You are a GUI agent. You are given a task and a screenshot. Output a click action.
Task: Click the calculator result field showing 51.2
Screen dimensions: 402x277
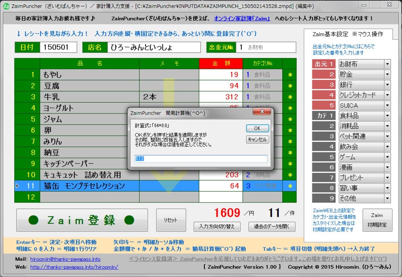tap(201, 159)
